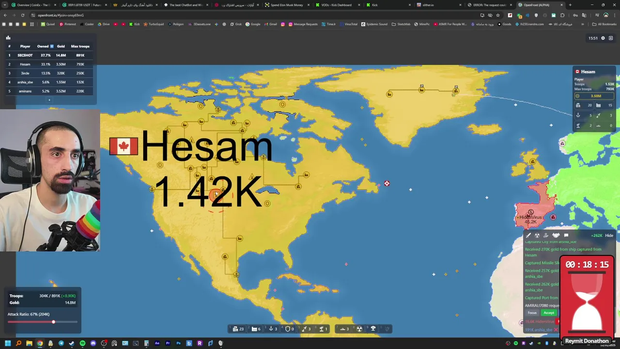Sort leaderboard by Max troops column
620x349 pixels.
tap(80, 46)
